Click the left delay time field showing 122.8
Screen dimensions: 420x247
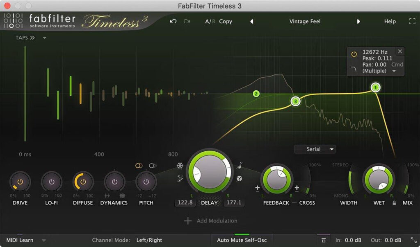click(185, 202)
